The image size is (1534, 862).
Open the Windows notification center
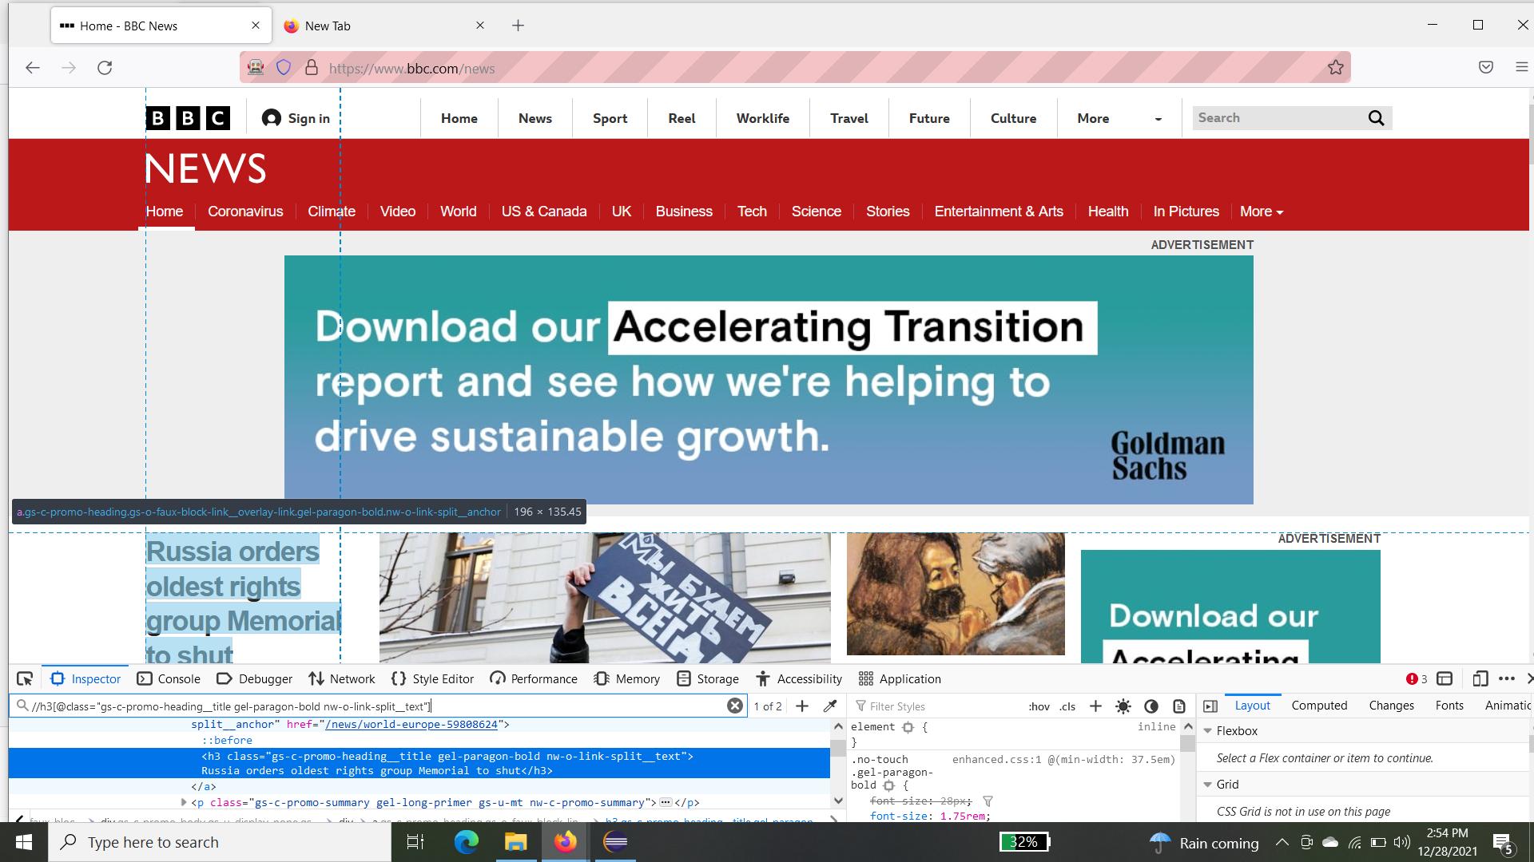(x=1503, y=843)
